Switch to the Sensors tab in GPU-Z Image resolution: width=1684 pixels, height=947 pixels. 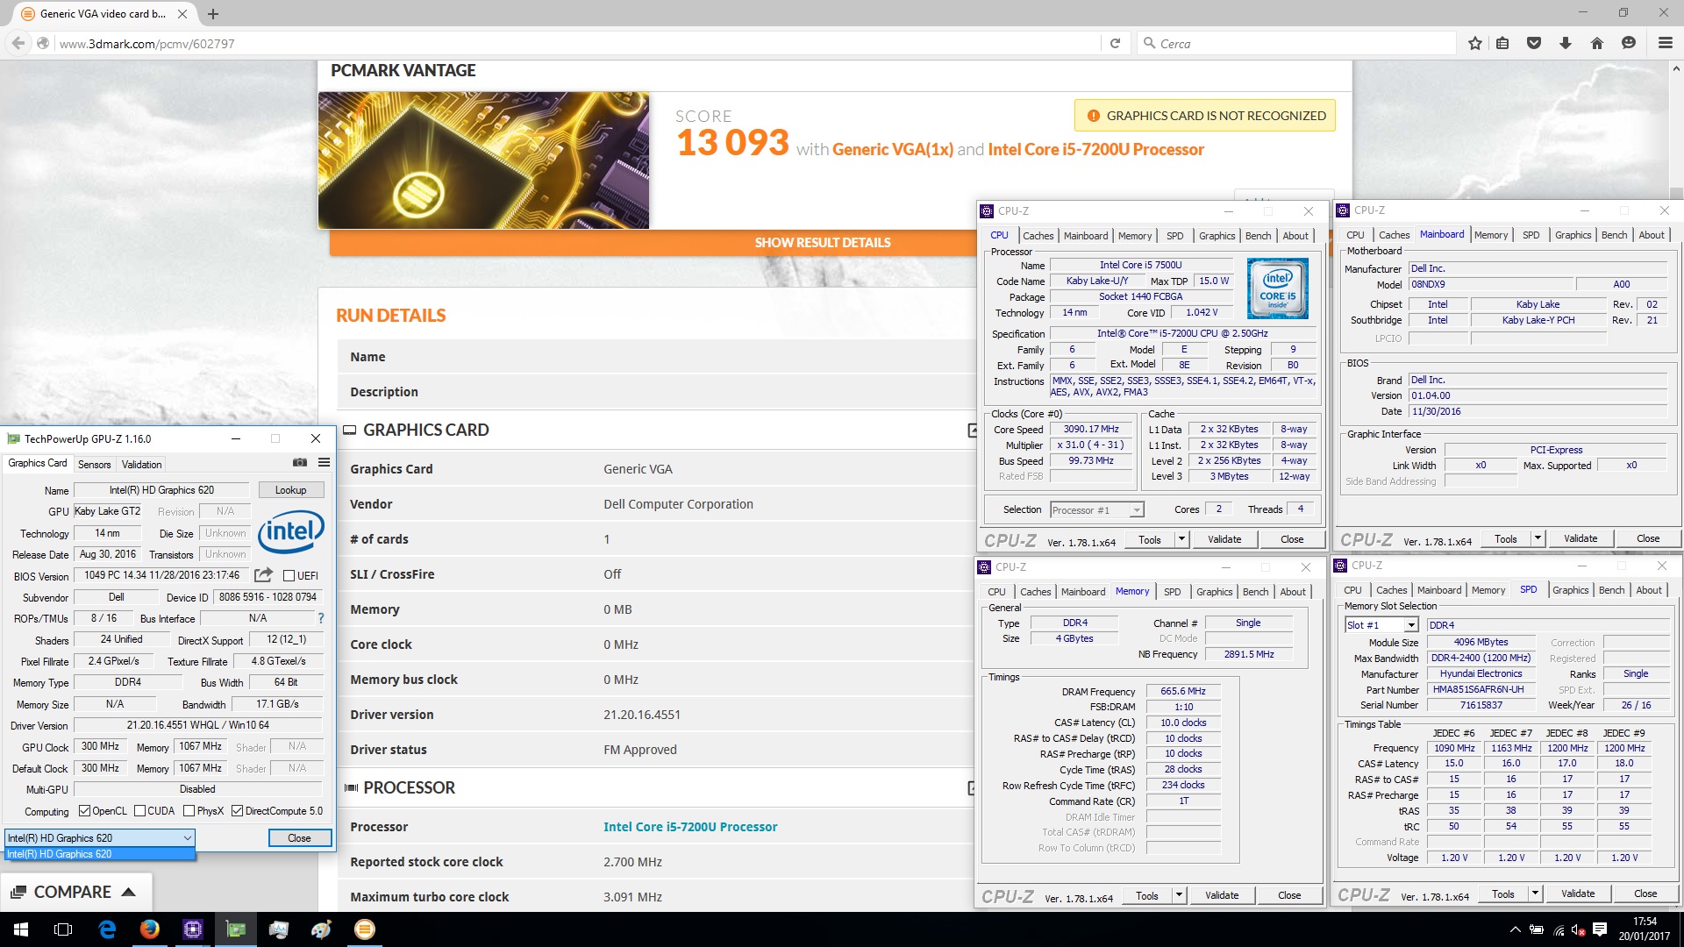tap(94, 465)
